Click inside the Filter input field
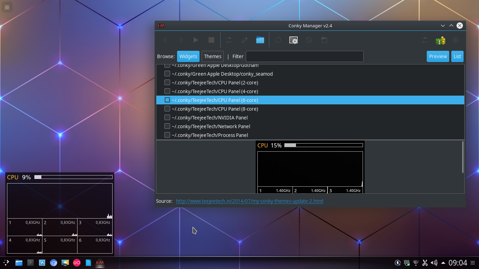 coord(304,56)
